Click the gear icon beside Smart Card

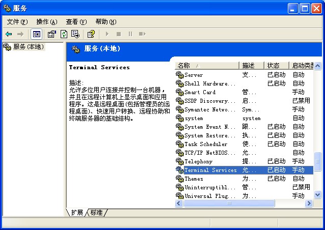[180, 92]
